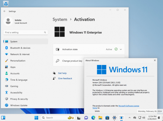The height and width of the screenshot is (121, 163).
Task: Click the Windows 11 Enterprise logo
Action: (60, 32)
